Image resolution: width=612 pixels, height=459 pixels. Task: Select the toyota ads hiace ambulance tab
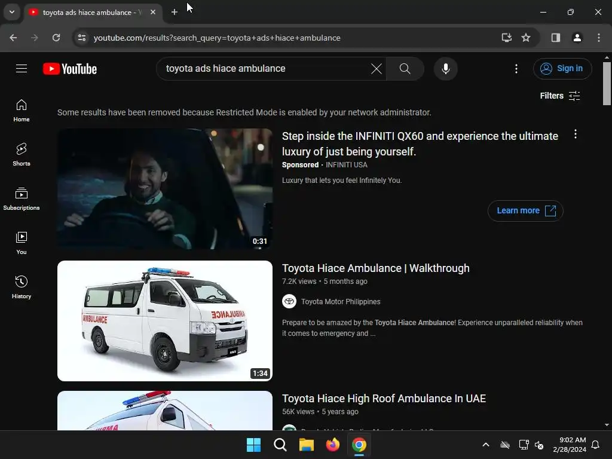(93, 12)
